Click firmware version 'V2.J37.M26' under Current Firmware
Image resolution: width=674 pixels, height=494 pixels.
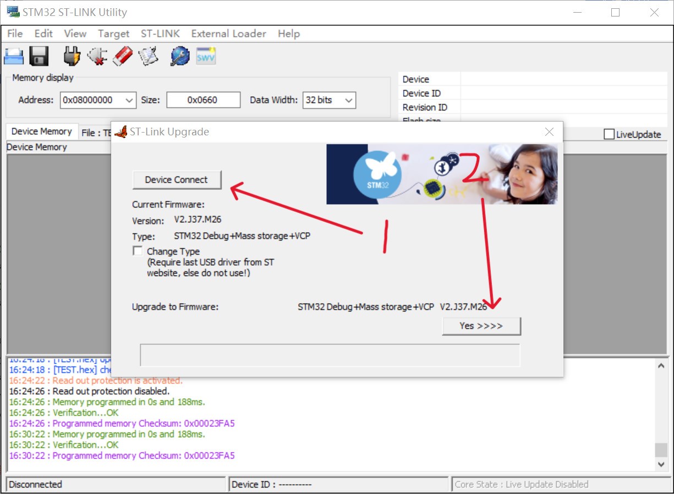tap(198, 219)
